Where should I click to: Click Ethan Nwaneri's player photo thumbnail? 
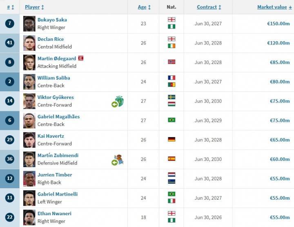[29, 217]
